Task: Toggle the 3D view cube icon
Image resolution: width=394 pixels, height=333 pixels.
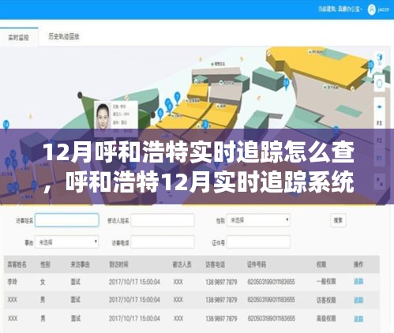Action: pos(380,59)
